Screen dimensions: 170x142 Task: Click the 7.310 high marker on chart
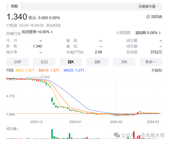point(45,77)
